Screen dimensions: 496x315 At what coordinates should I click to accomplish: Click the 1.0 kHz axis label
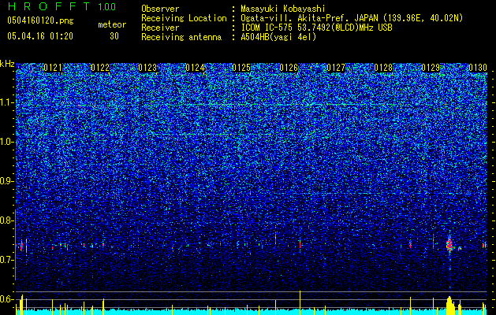point(7,142)
